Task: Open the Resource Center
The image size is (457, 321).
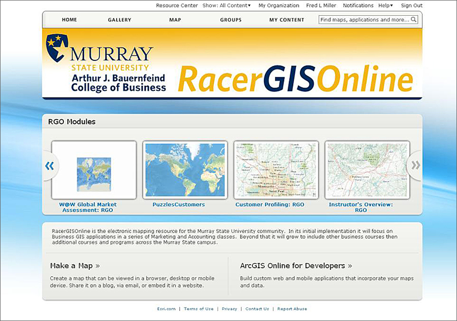Action: (x=177, y=5)
